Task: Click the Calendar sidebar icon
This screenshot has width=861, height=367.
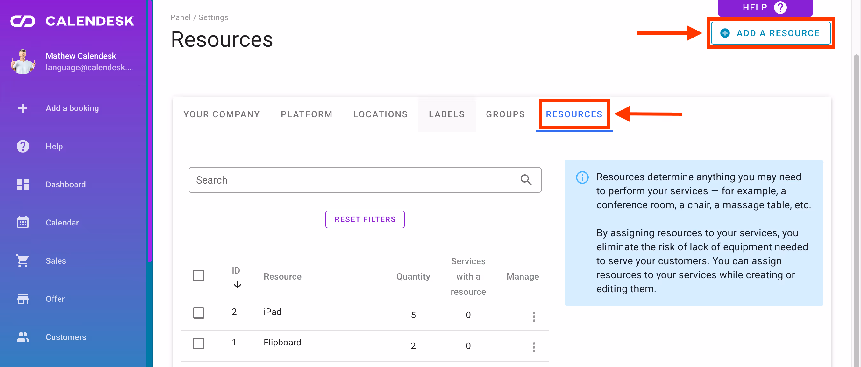Action: 22,222
